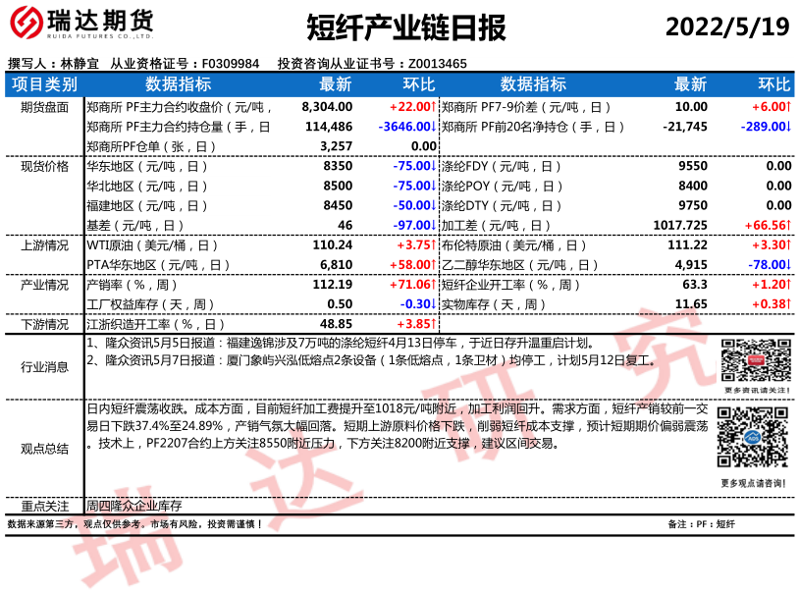Click the red up arrow beside +71.06

[x=434, y=285]
